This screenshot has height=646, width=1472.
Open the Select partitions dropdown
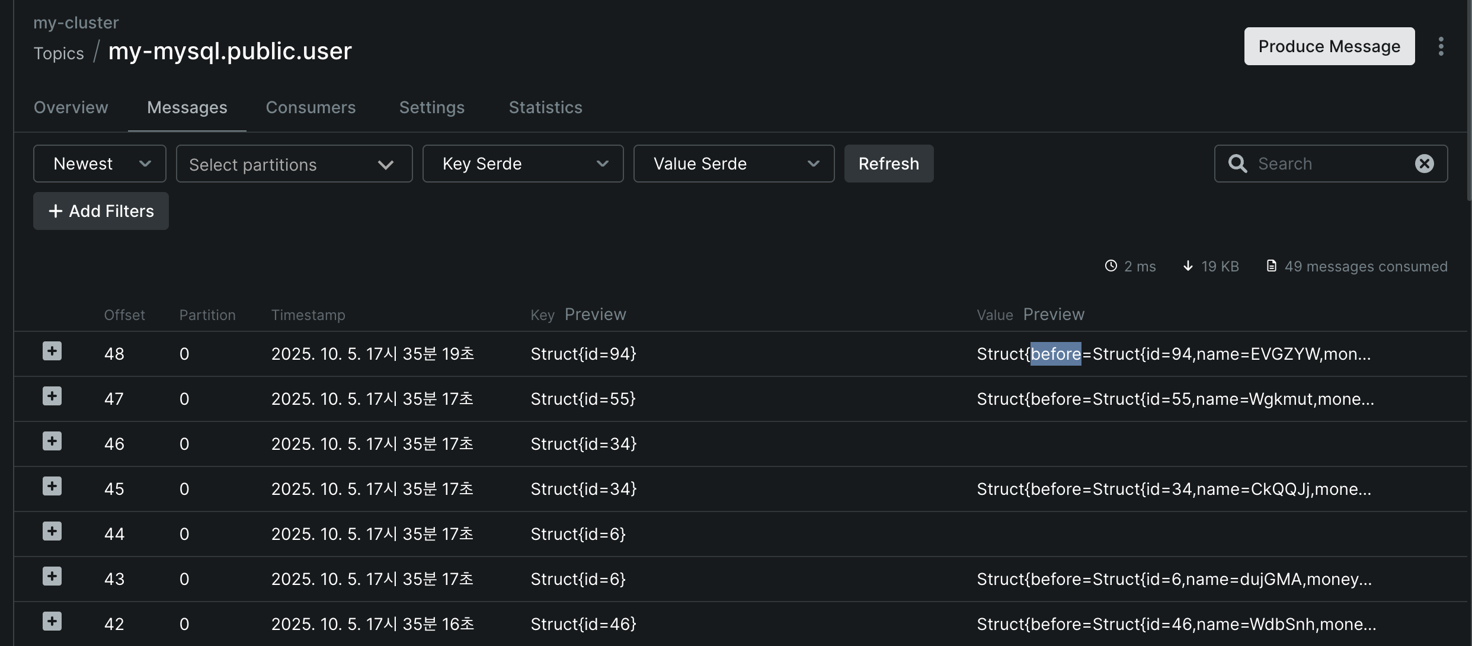(294, 164)
